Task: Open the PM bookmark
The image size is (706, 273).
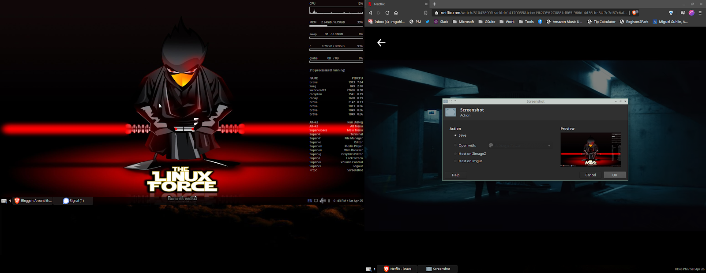Action: [x=415, y=22]
